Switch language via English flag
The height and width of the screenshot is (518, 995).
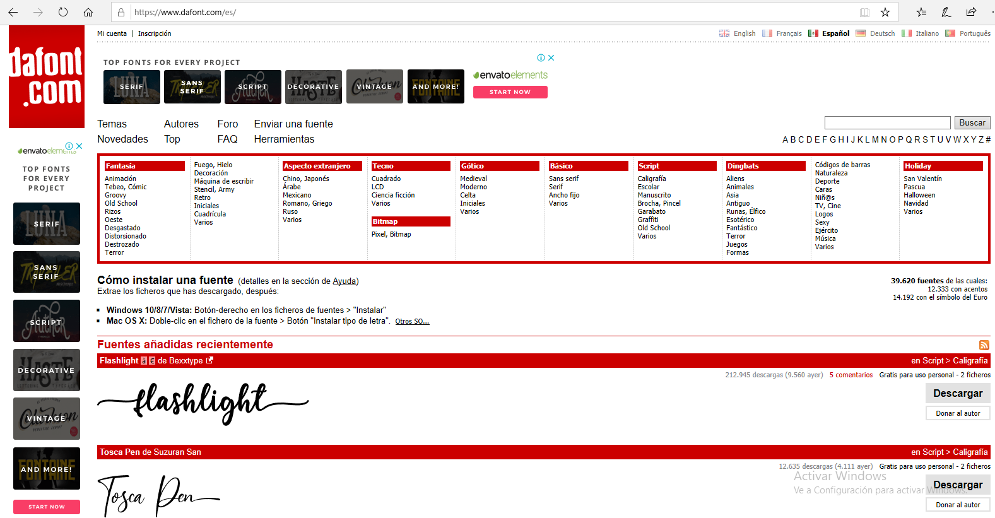pyautogui.click(x=724, y=33)
